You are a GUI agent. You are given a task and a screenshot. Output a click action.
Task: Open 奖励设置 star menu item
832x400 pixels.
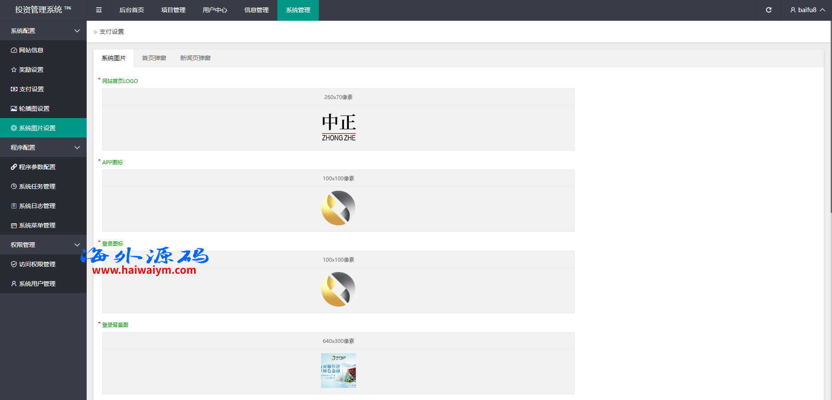click(31, 70)
